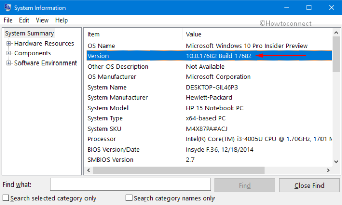Image resolution: width=342 pixels, height=205 pixels.
Task: Select the System Type row
Action: pyautogui.click(x=209, y=118)
